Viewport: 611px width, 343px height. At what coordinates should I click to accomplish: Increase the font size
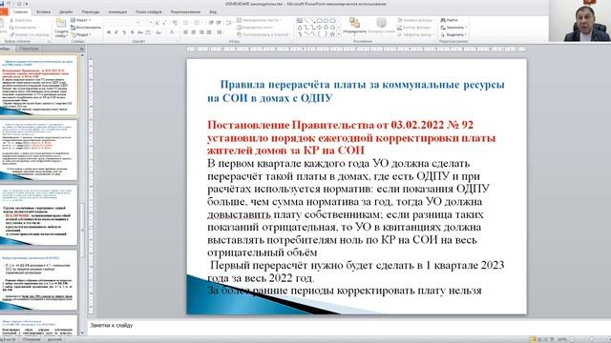pyautogui.click(x=157, y=23)
